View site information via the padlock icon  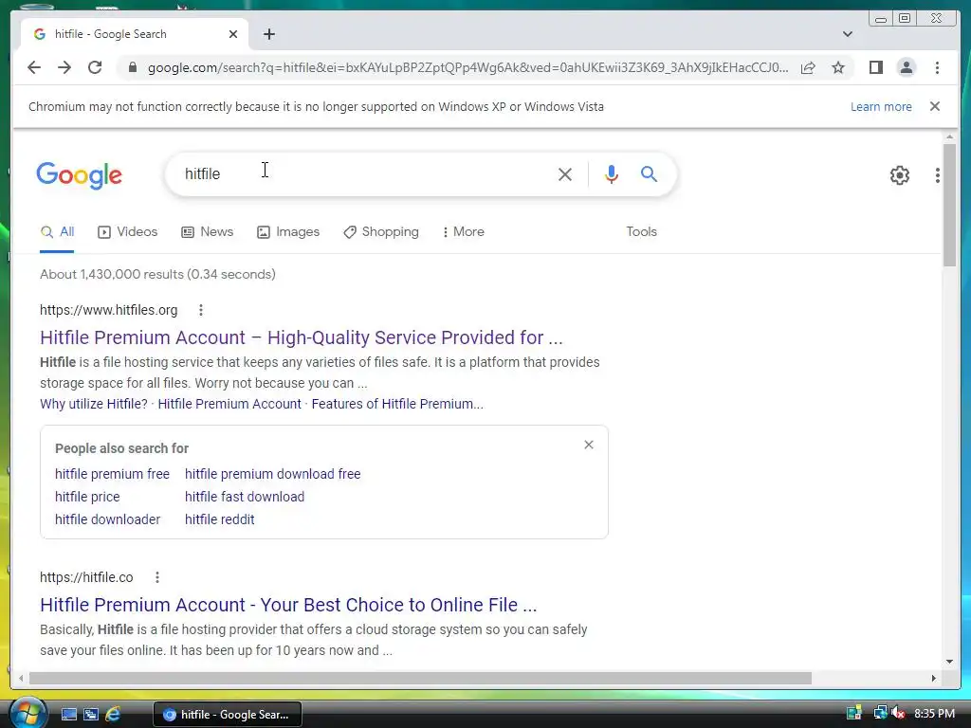pos(132,67)
